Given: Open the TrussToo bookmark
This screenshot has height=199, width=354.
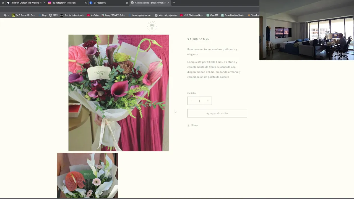Looking at the screenshot, I should coord(253,15).
